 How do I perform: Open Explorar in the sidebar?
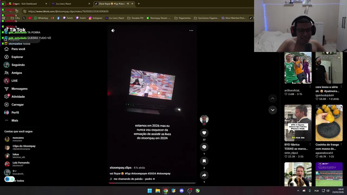coord(17,57)
